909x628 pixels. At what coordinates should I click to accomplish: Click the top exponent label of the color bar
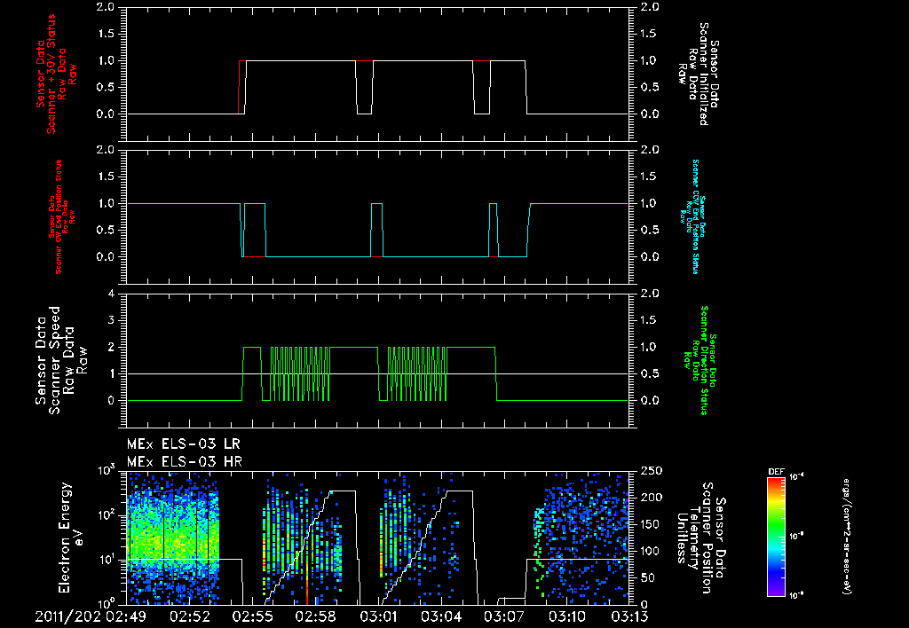[796, 477]
